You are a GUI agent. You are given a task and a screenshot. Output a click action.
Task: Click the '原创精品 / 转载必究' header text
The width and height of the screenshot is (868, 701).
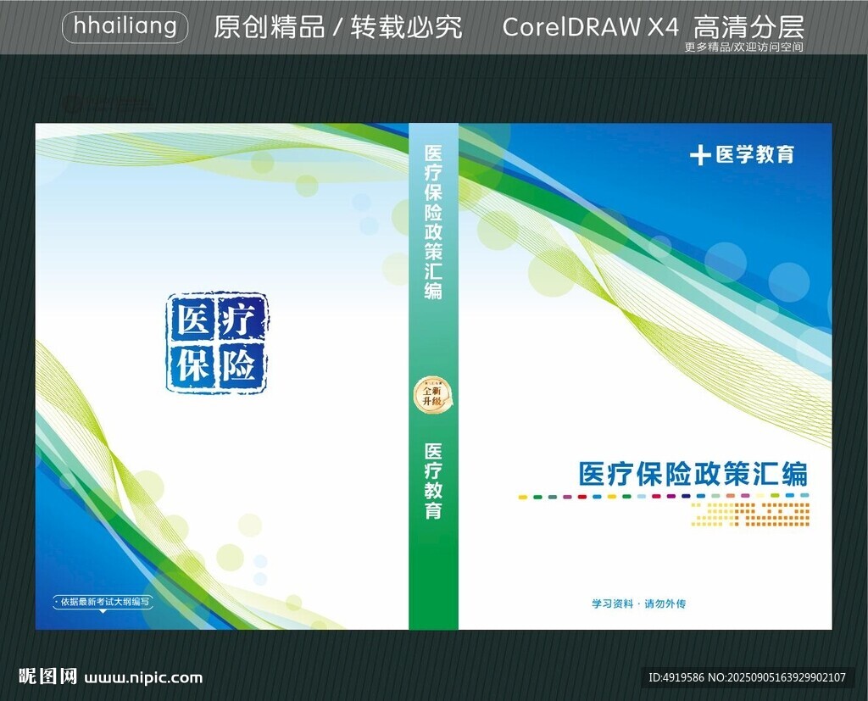pos(337,27)
